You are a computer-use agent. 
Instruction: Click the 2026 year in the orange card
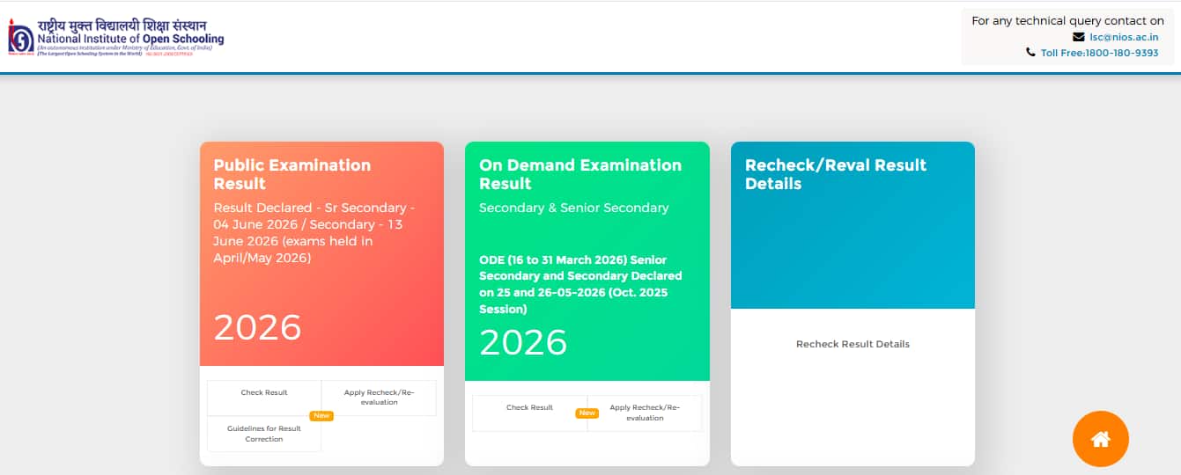(x=258, y=328)
